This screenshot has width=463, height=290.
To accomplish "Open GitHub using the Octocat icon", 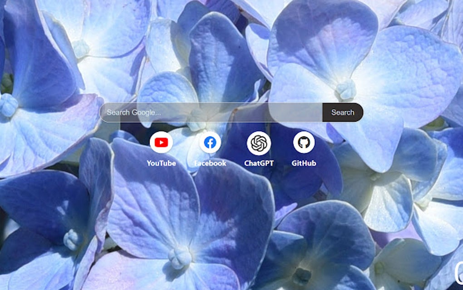I will pyautogui.click(x=304, y=143).
